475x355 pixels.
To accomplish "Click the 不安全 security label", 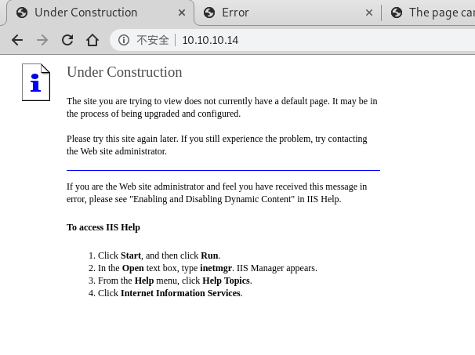I will pyautogui.click(x=152, y=40).
